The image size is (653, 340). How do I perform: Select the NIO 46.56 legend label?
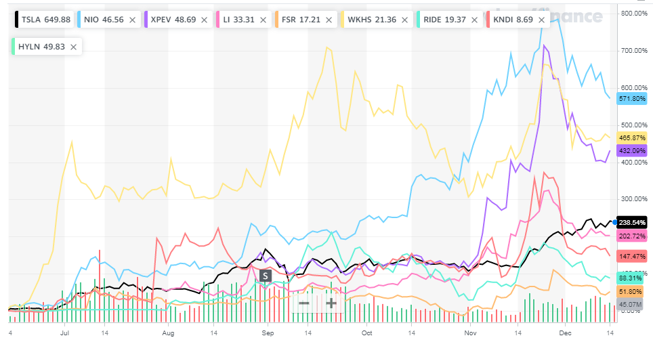click(x=104, y=20)
